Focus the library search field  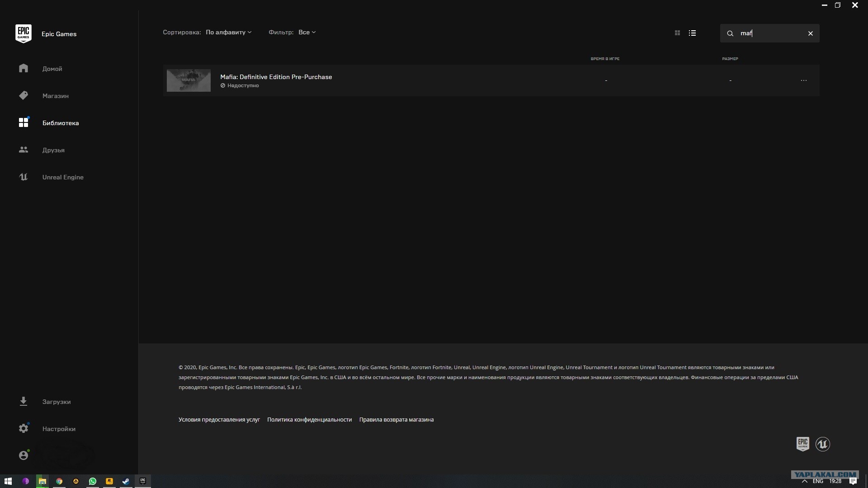[769, 33]
